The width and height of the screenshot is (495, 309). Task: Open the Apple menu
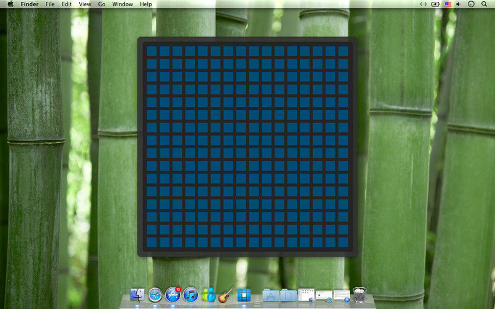click(x=11, y=4)
